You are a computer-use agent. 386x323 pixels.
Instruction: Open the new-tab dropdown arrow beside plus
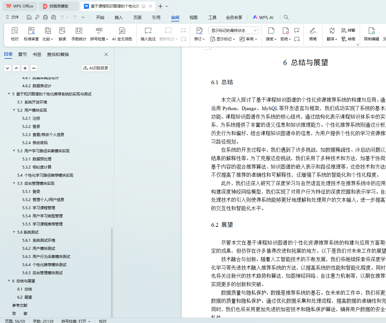(167, 6)
